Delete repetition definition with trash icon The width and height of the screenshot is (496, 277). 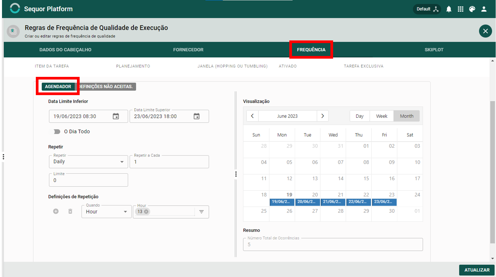coord(70,211)
